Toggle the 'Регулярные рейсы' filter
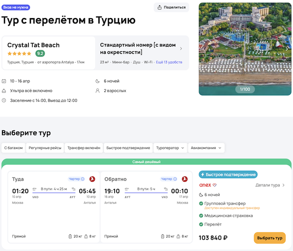293x251 pixels. [45, 148]
